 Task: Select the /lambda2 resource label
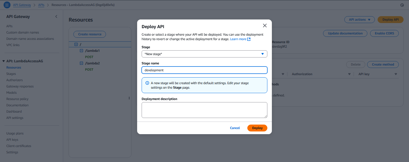point(93,63)
